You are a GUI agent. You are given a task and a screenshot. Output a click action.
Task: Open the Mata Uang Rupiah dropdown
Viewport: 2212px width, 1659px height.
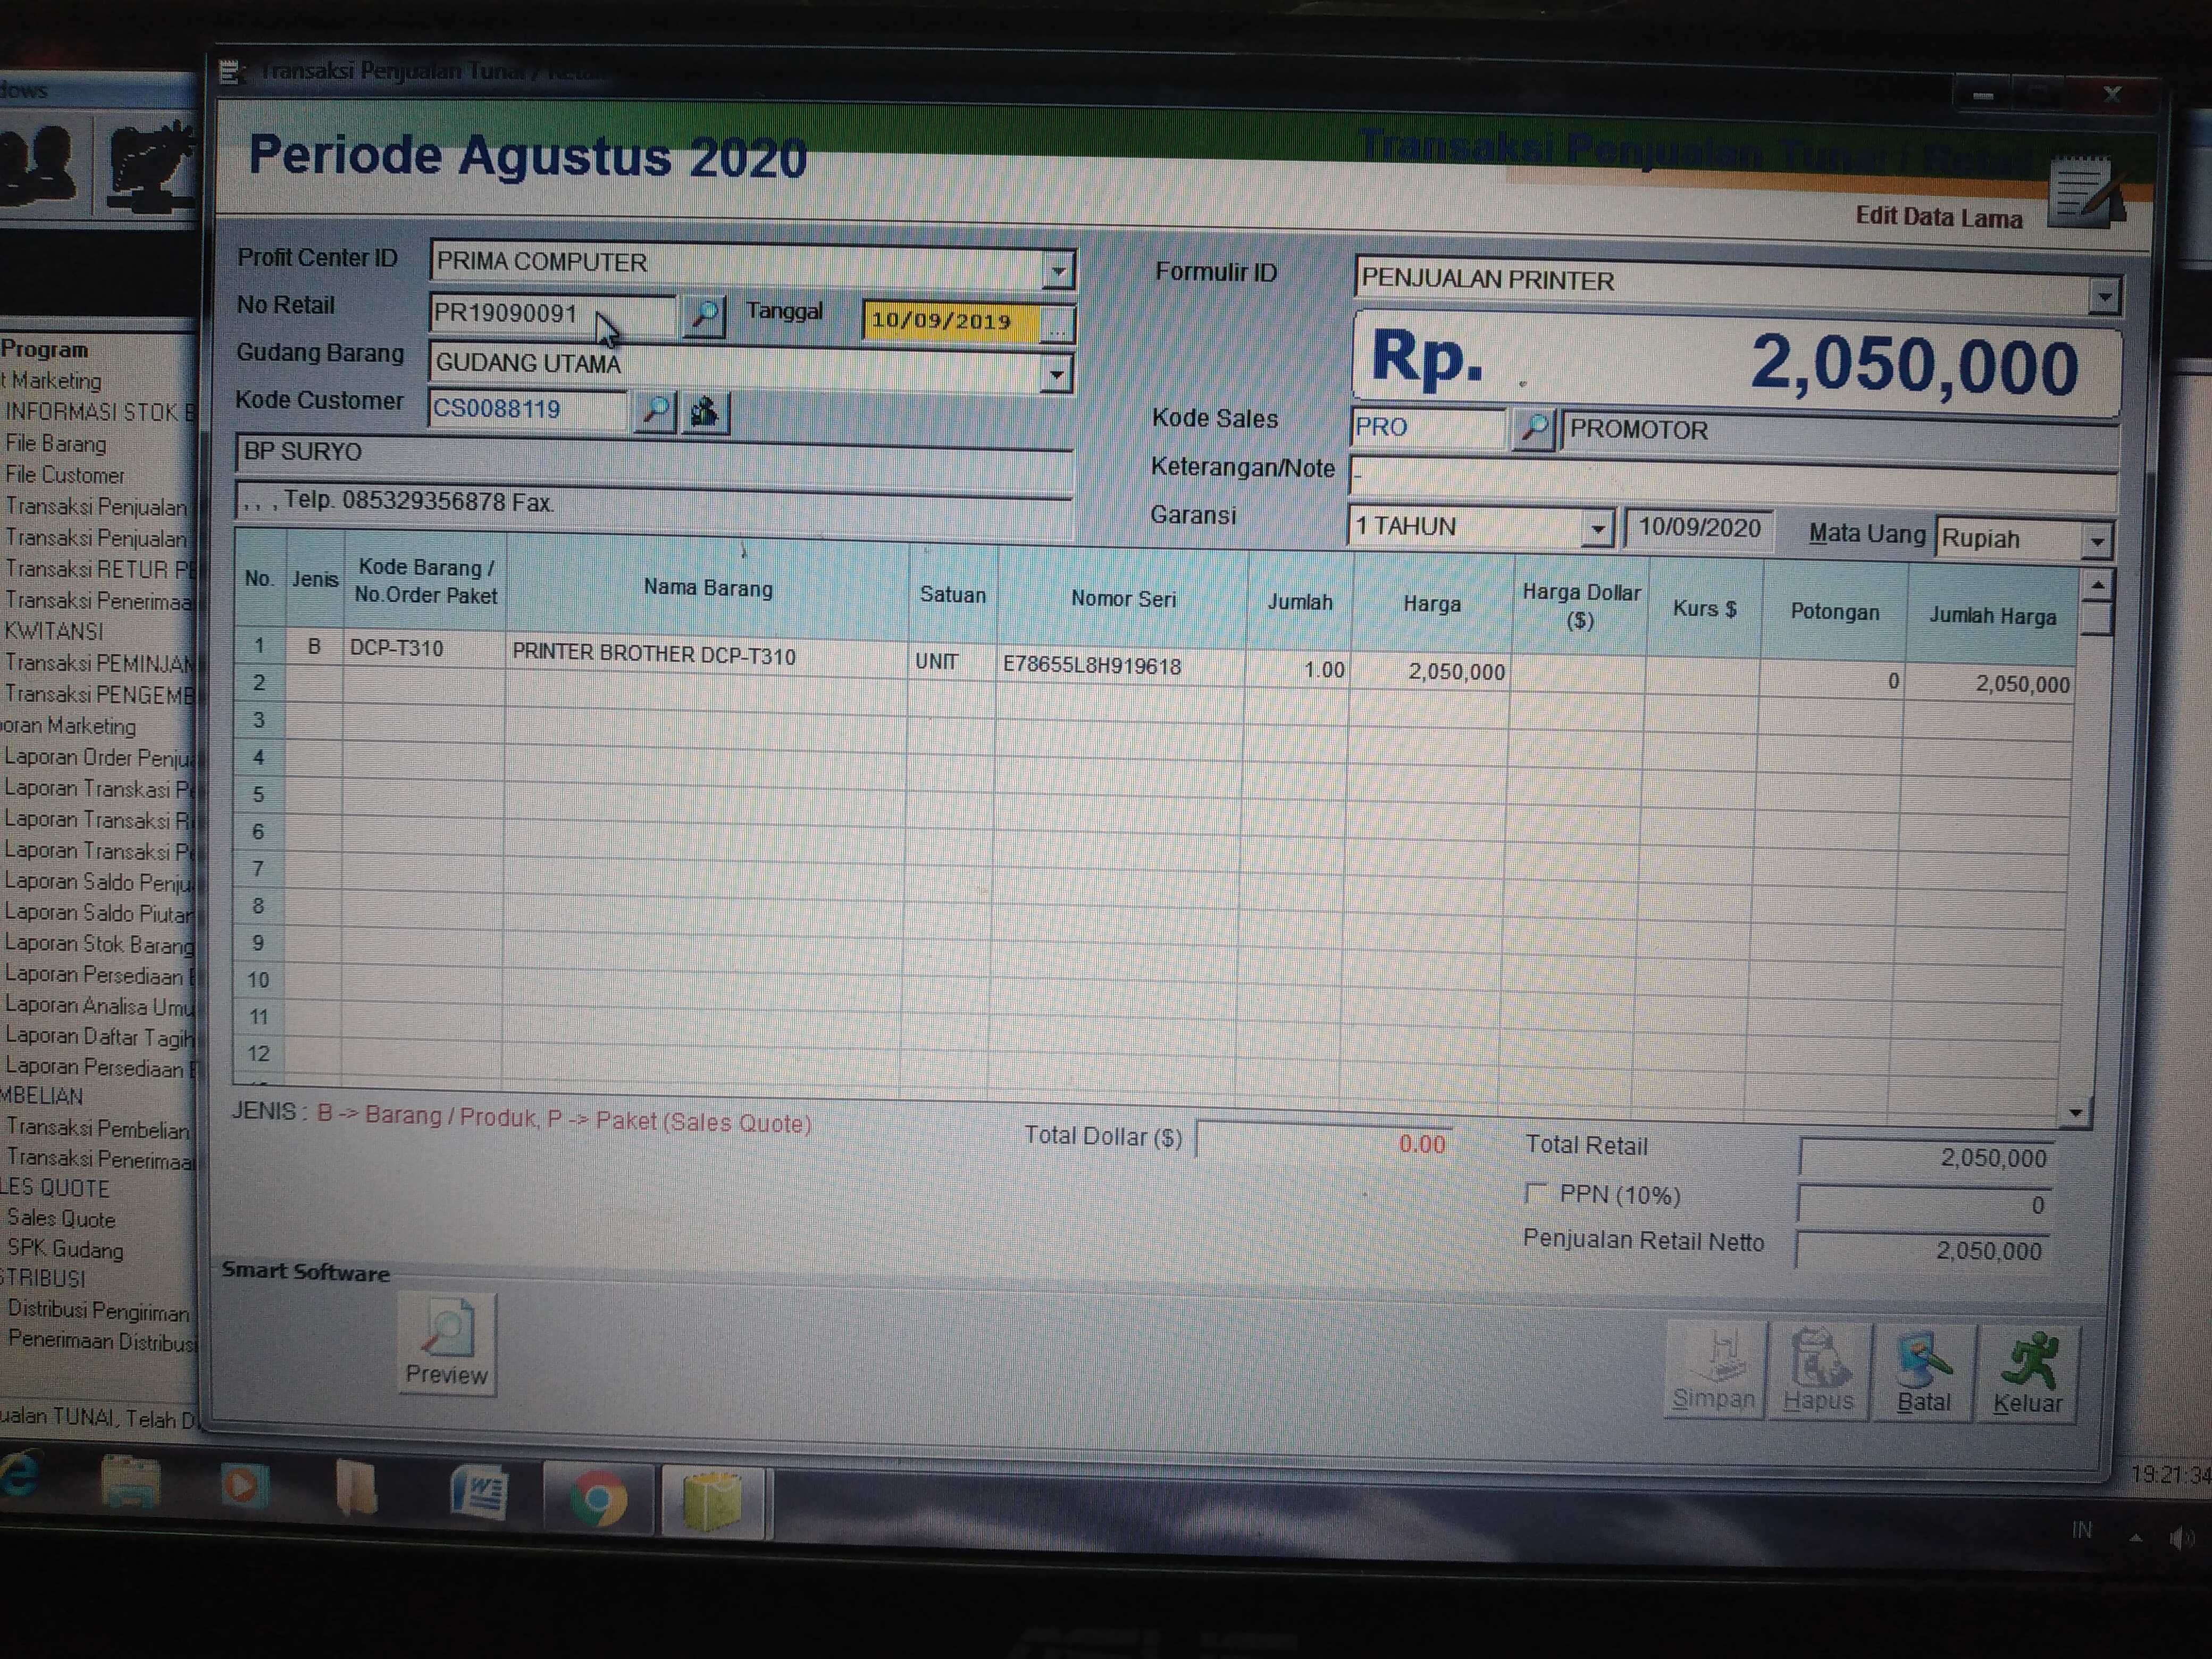tap(2097, 541)
